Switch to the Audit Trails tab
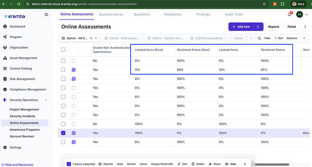Screen dimensions: 312x167 click(x=234, y=14)
